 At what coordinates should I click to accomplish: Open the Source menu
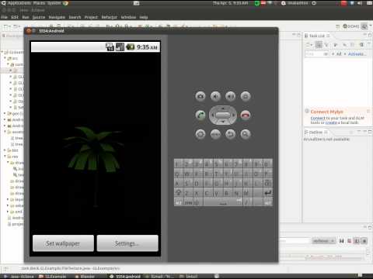pyautogui.click(x=39, y=17)
